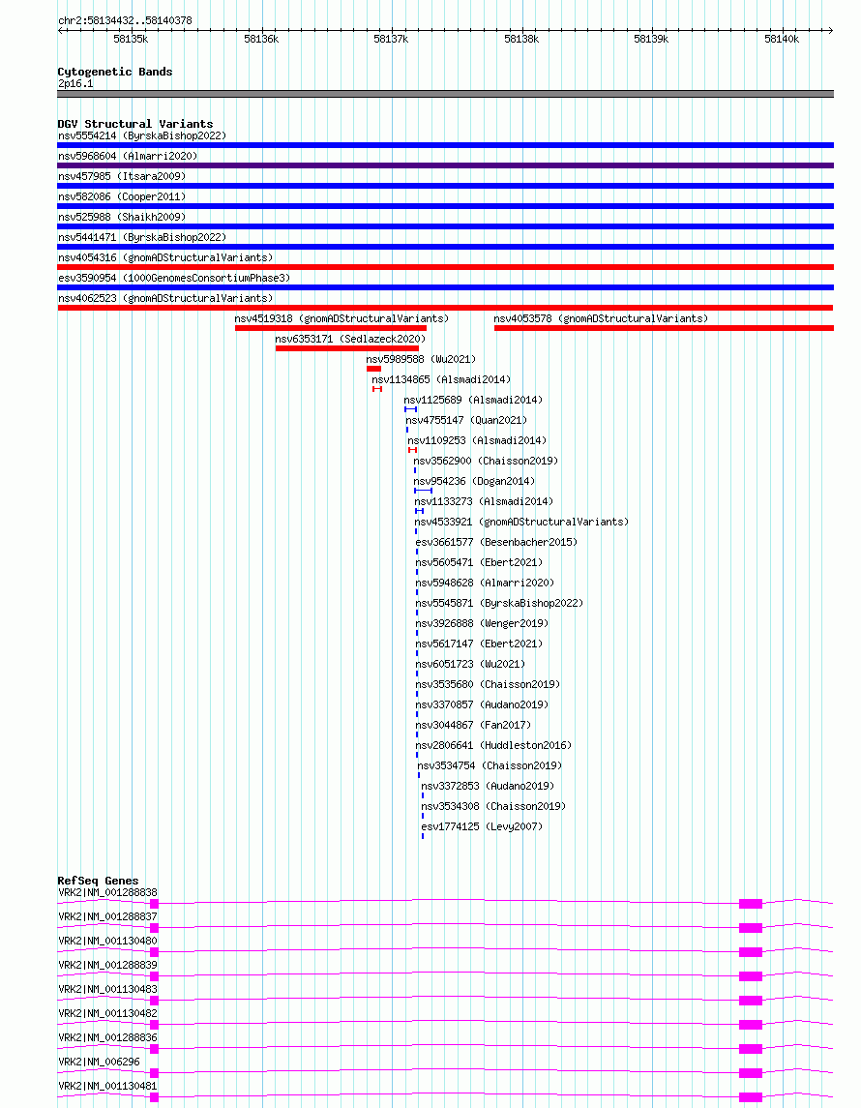Click the nsv5968604 (Almarri2020) variant label
Viewport: 861px width, 1108px height.
128,156
